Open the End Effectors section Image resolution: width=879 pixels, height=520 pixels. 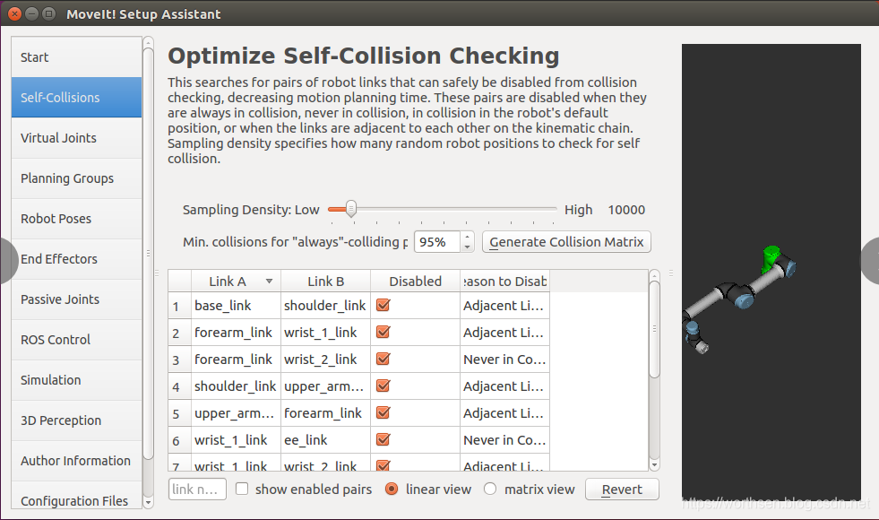click(x=76, y=259)
